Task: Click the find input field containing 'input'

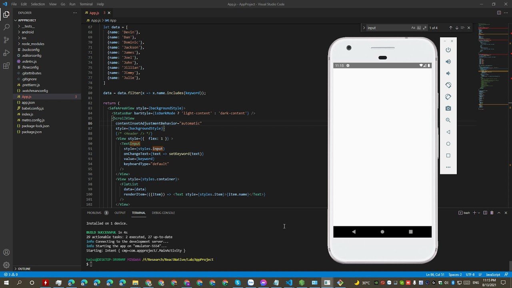Action: [x=388, y=28]
